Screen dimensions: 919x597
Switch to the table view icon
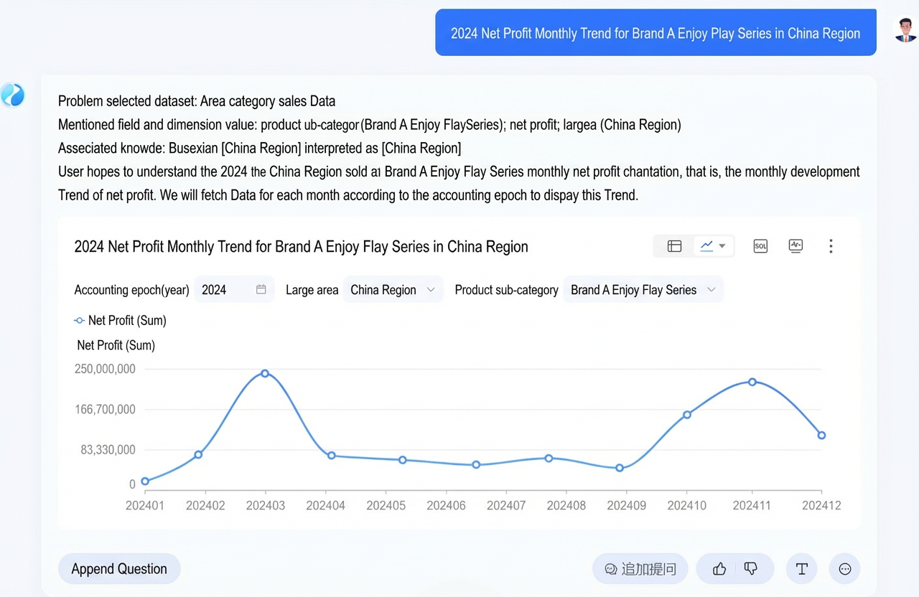tap(674, 246)
